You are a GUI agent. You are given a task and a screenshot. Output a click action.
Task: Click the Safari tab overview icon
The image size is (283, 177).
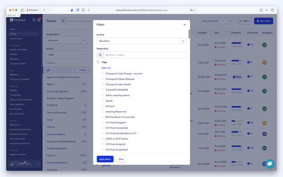point(272,10)
